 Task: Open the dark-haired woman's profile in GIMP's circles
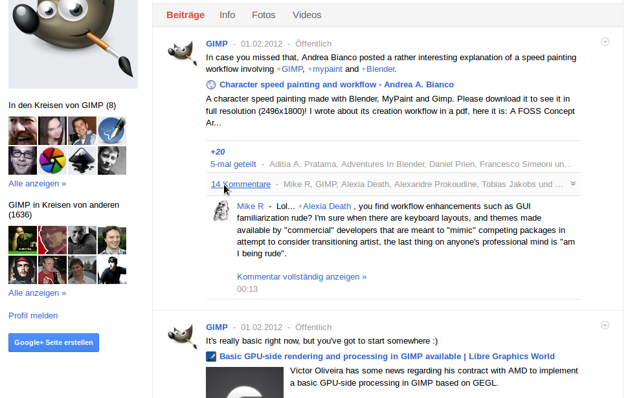click(x=52, y=131)
